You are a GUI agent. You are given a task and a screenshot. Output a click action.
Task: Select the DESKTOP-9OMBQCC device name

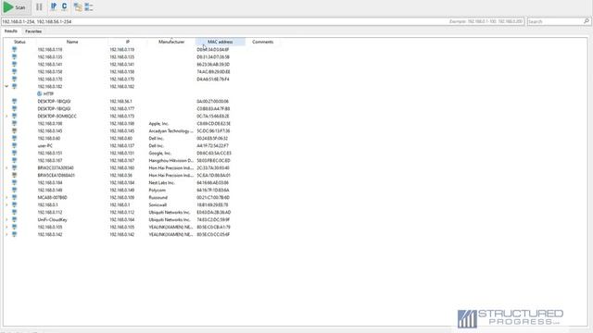coord(57,117)
